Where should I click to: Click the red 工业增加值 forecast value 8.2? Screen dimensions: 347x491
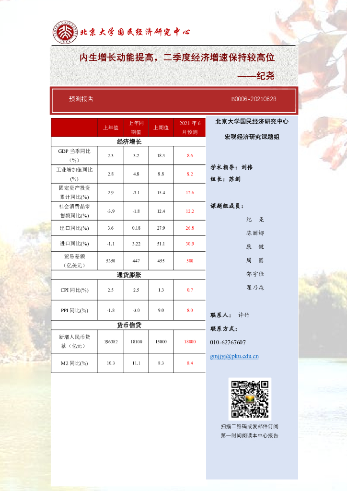pyautogui.click(x=190, y=174)
